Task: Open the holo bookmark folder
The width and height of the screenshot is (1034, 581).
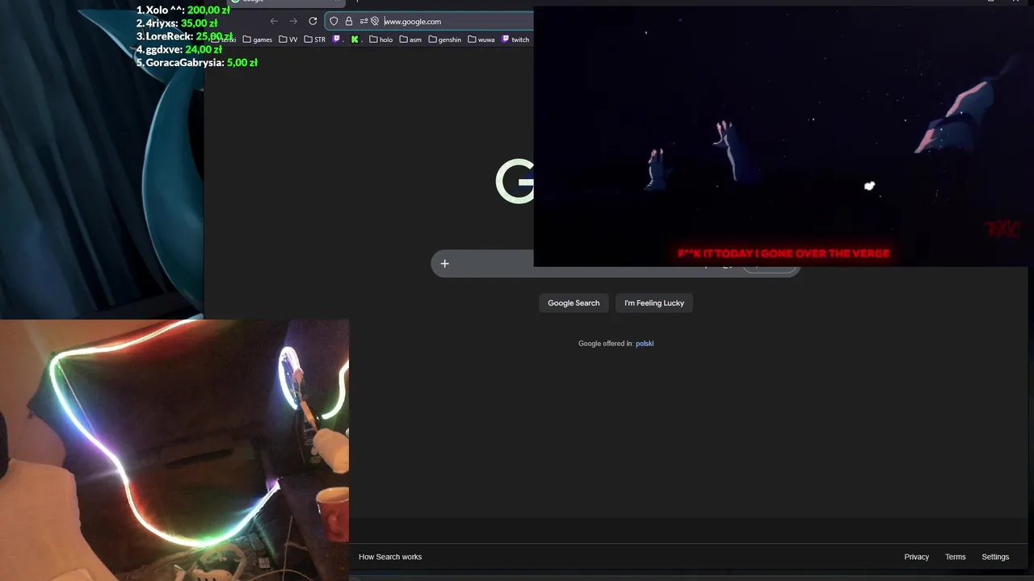Action: (x=380, y=40)
